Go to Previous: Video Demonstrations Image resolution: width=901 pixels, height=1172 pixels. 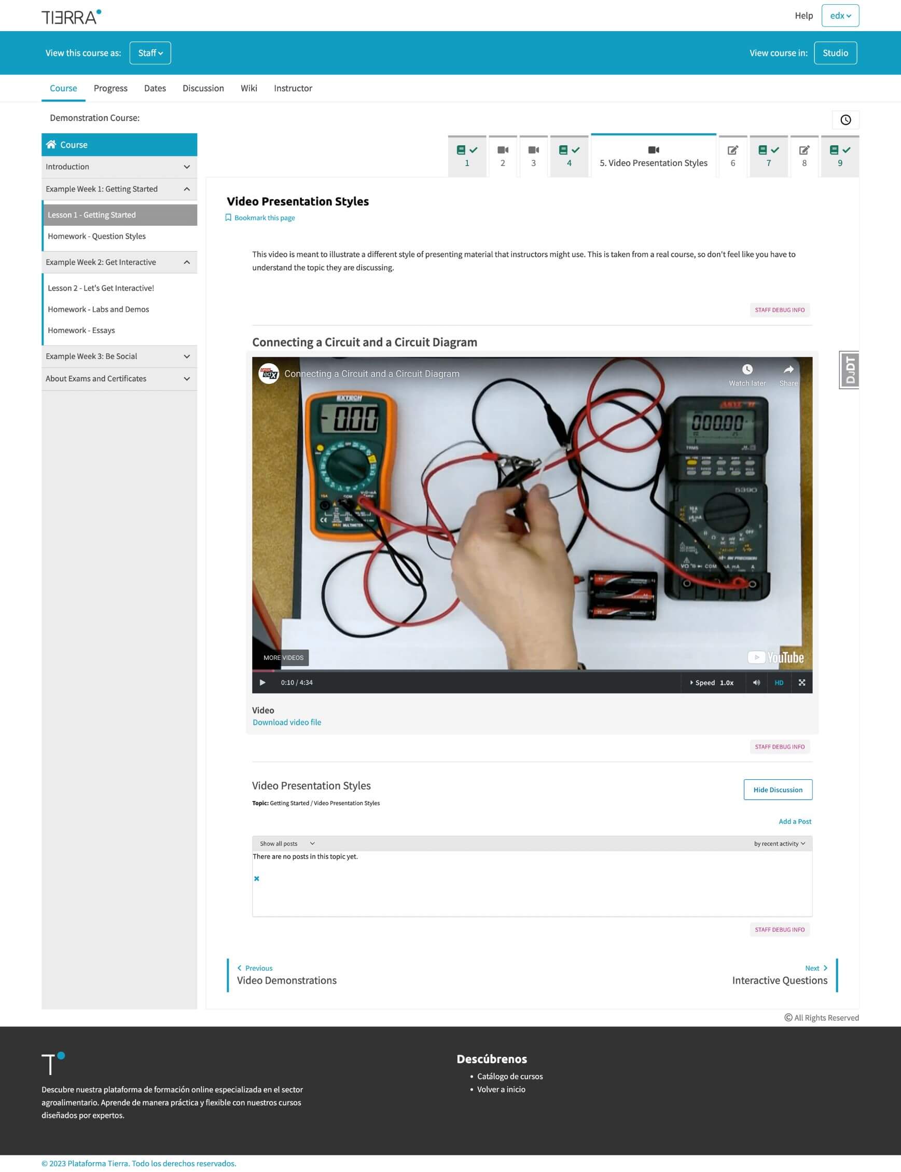pyautogui.click(x=287, y=974)
